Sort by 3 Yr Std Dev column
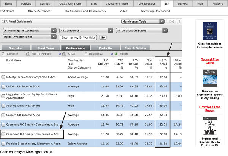 click(x=103, y=62)
